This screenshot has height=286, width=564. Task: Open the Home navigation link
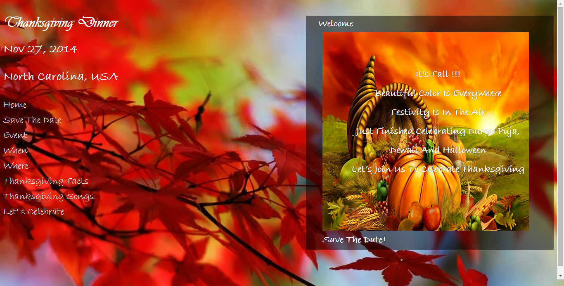(15, 105)
